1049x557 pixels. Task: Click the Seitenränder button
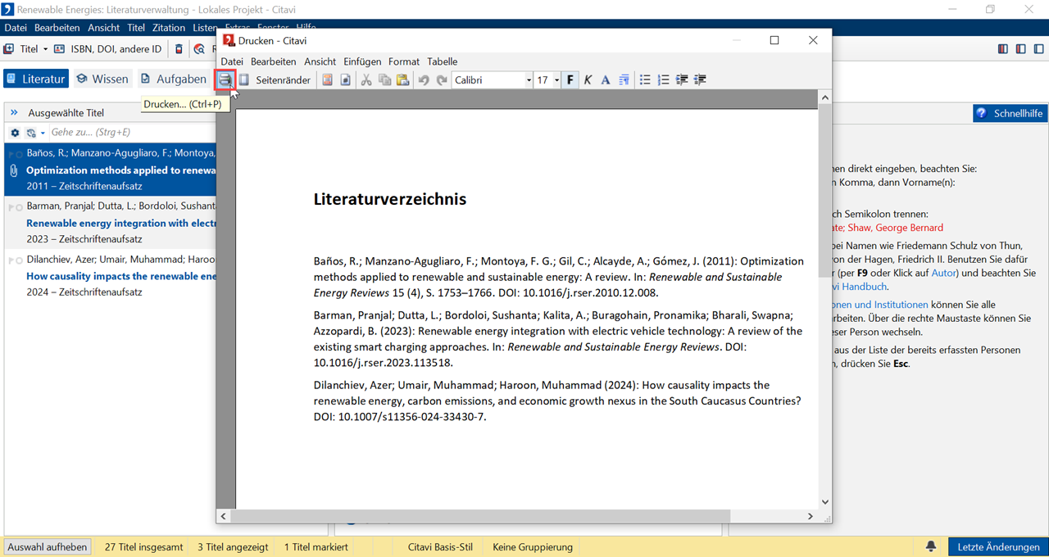pos(275,79)
